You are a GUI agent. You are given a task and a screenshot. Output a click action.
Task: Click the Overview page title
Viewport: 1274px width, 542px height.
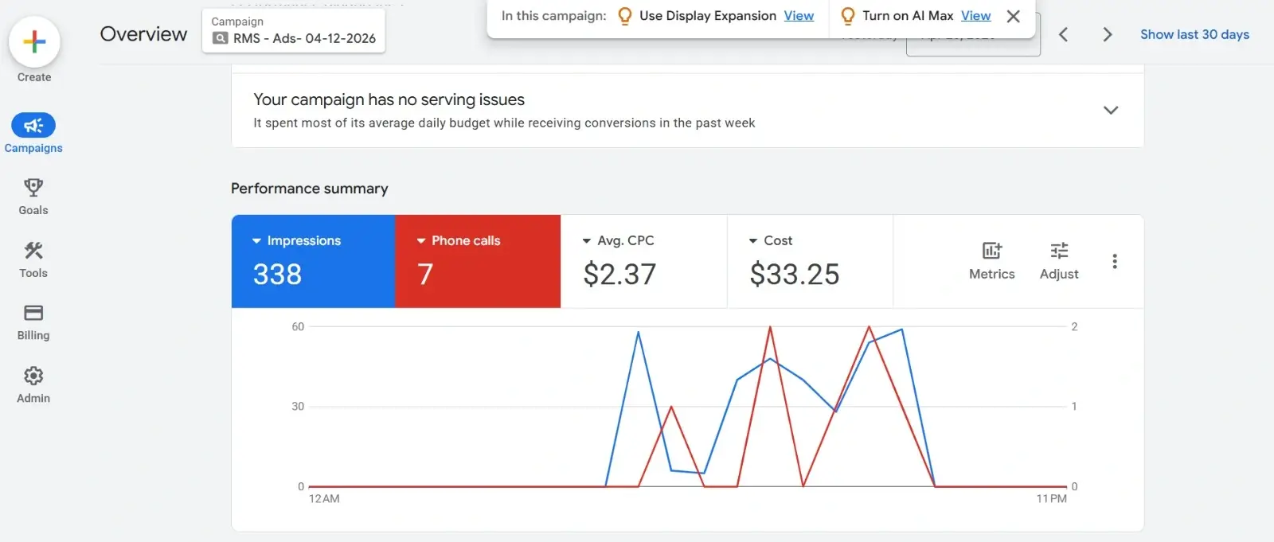coord(143,34)
